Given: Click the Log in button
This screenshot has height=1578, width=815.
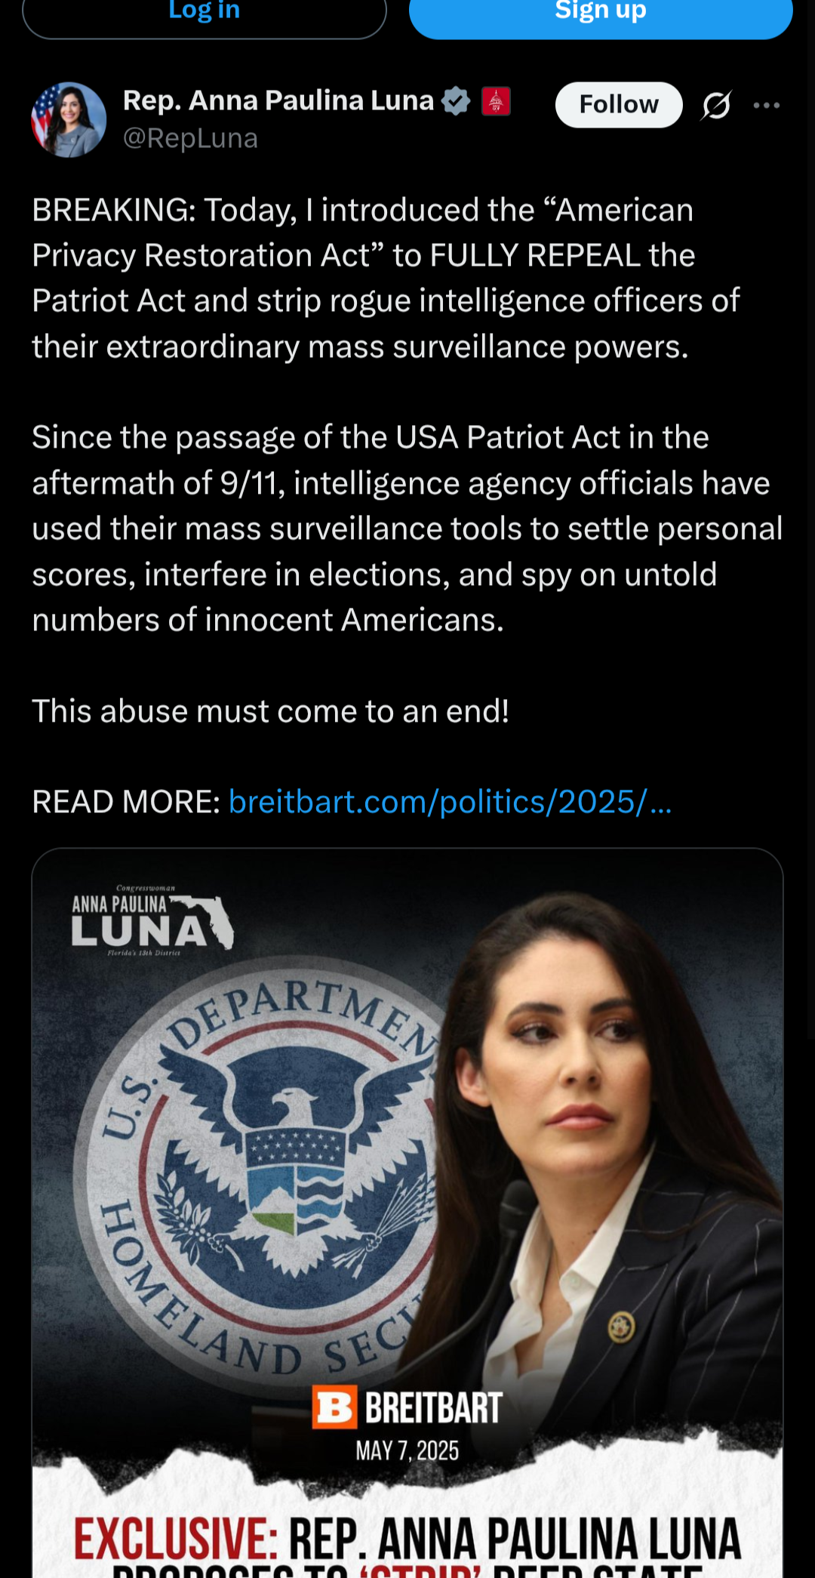Looking at the screenshot, I should click(x=205, y=14).
